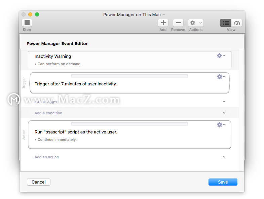Open gear menu for Inactivity Warning event
Viewport: 264px width, 199px height.
click(x=221, y=55)
